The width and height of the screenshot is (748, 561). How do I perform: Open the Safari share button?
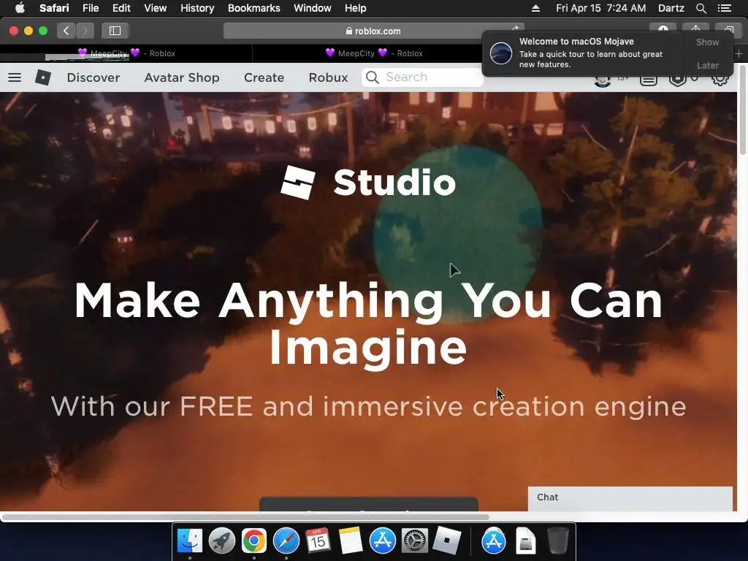[x=695, y=29]
